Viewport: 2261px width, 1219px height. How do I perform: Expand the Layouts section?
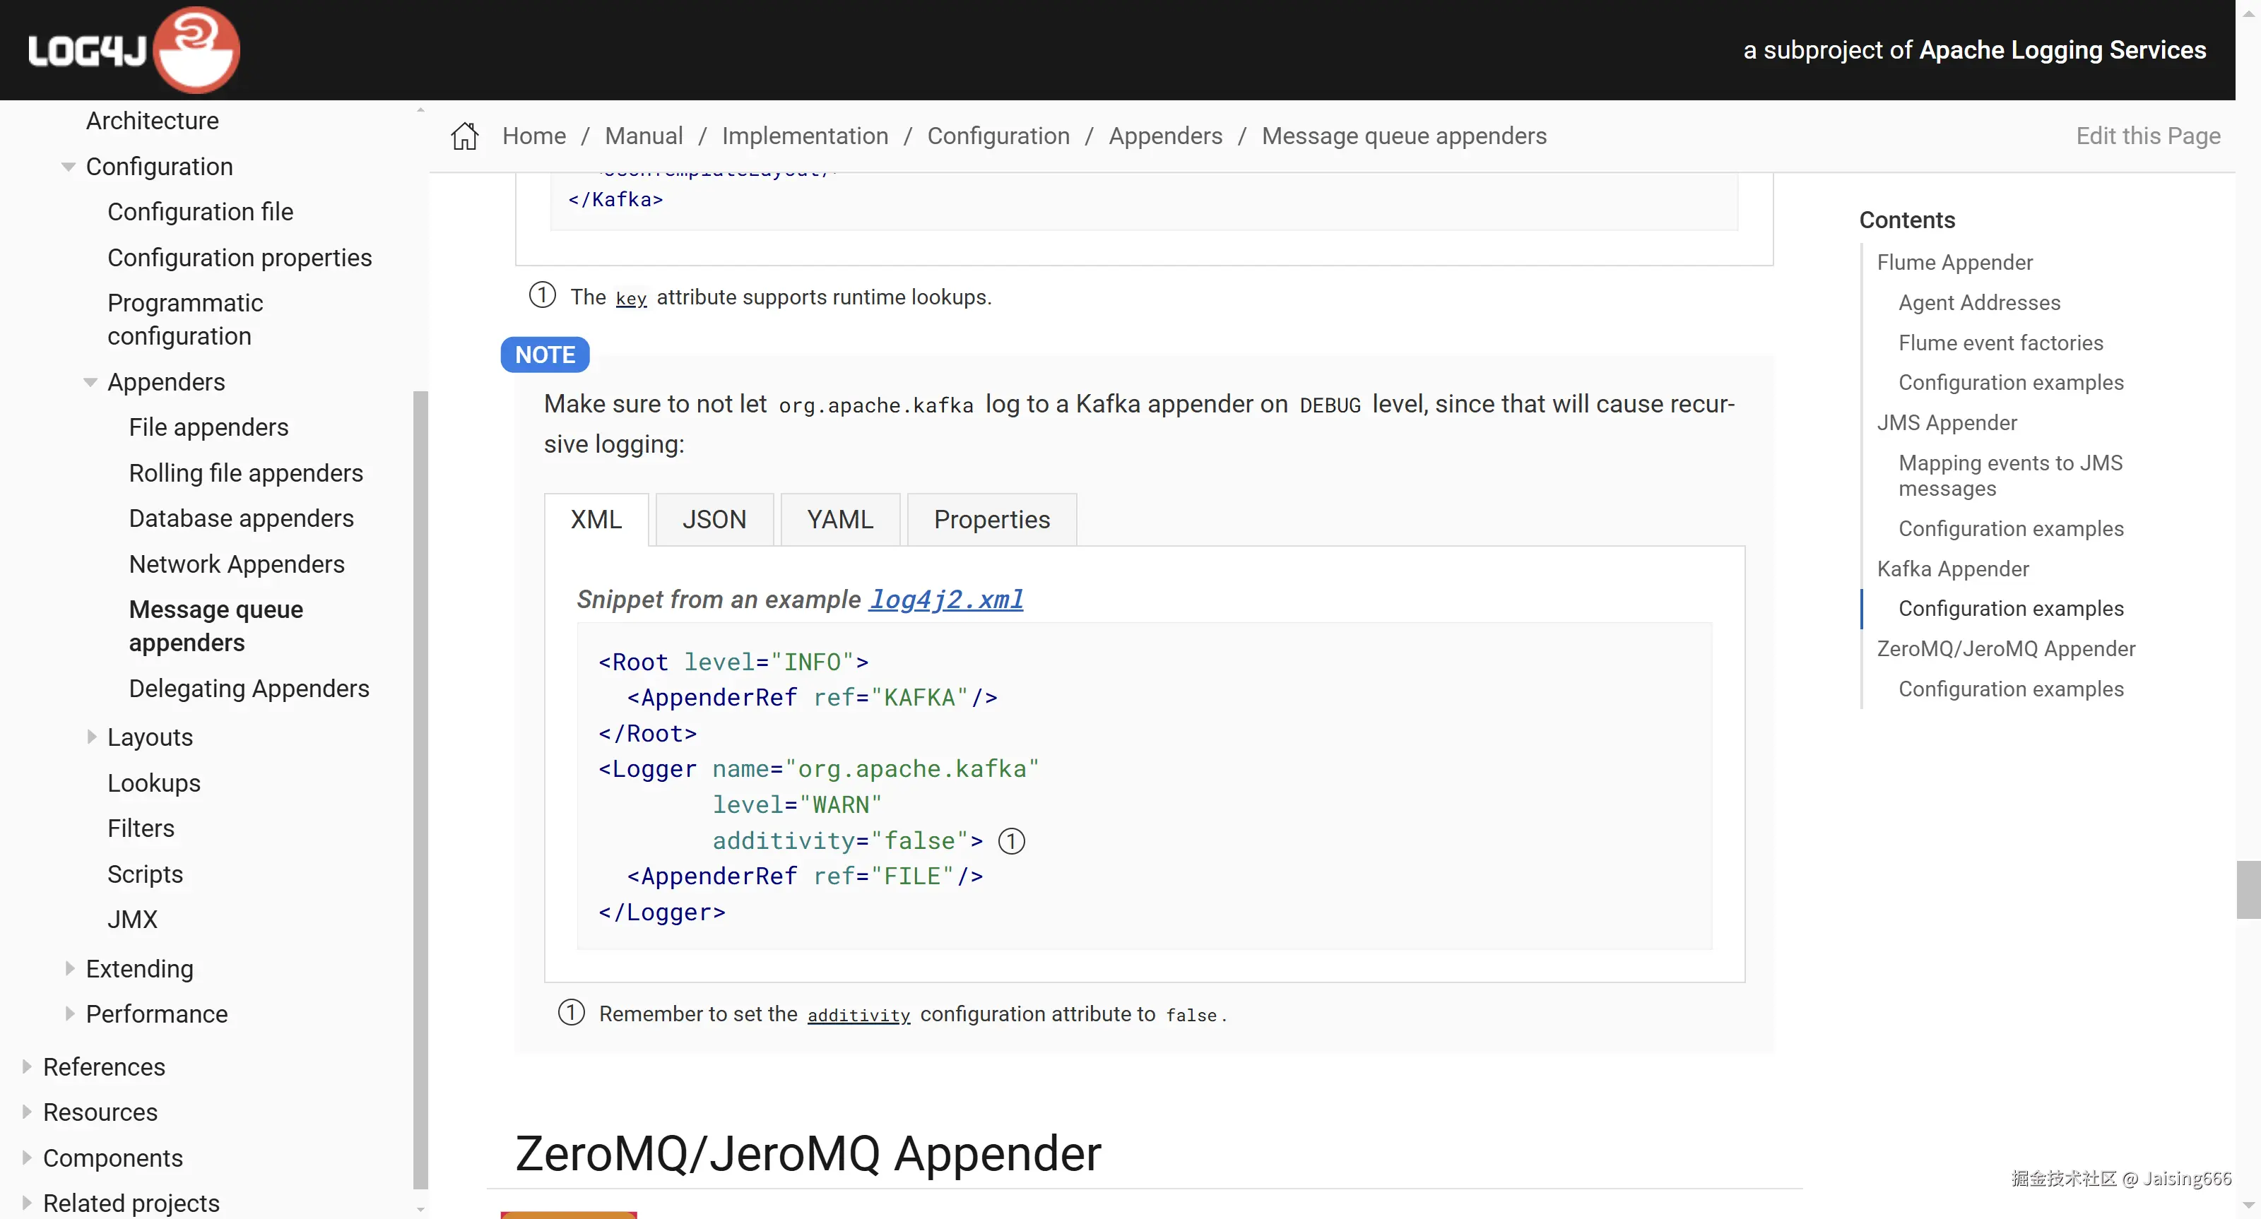[91, 737]
